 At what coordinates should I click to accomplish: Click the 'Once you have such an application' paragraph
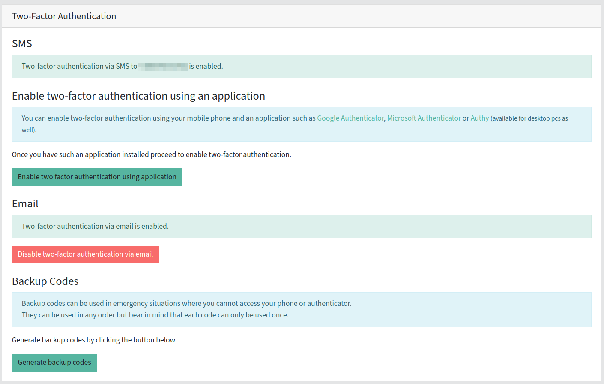pos(151,154)
